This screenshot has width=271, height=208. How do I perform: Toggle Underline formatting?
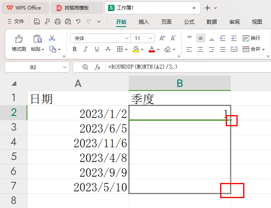(x=97, y=49)
